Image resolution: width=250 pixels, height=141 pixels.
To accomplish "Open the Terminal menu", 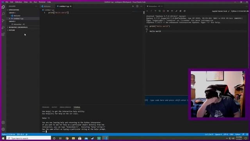I will coord(42,2).
